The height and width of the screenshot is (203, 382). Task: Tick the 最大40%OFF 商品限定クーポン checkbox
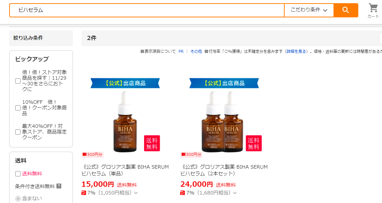(18, 132)
